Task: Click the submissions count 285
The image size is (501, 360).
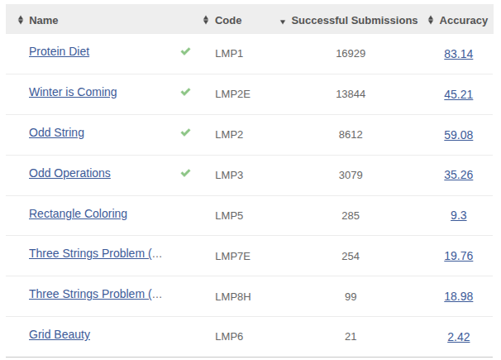Action: (351, 216)
